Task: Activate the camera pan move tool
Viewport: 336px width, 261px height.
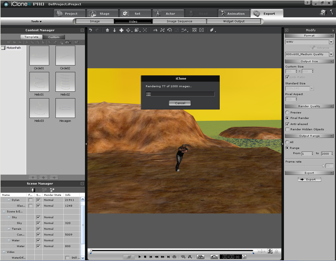Action: [x=121, y=30]
